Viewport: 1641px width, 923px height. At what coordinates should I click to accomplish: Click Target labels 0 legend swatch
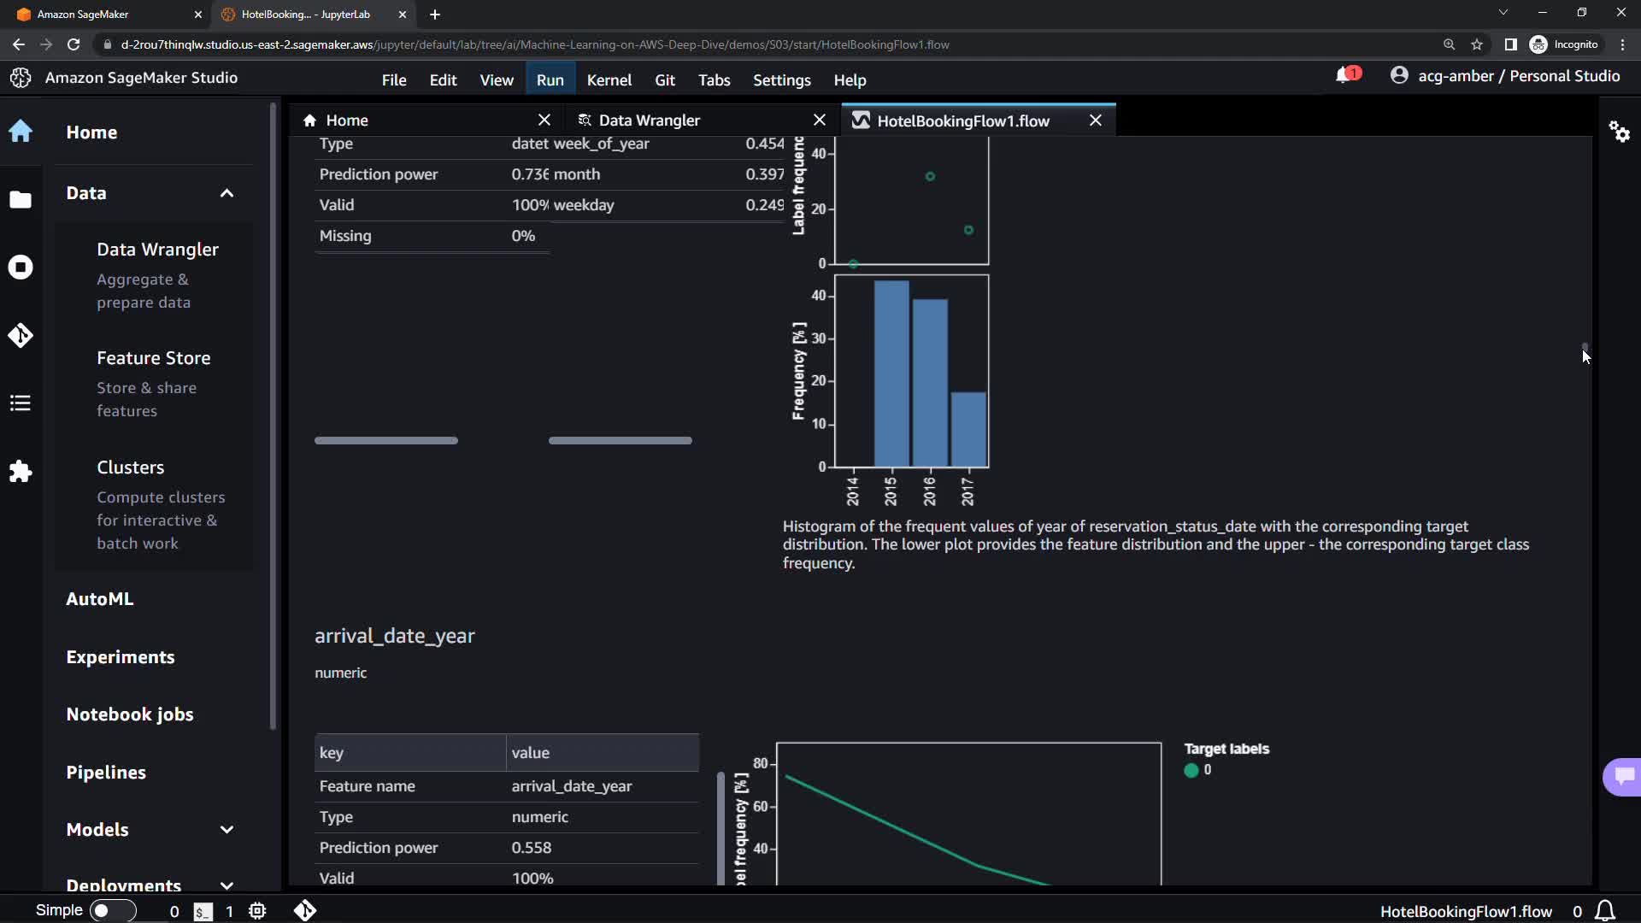pos(1191,770)
